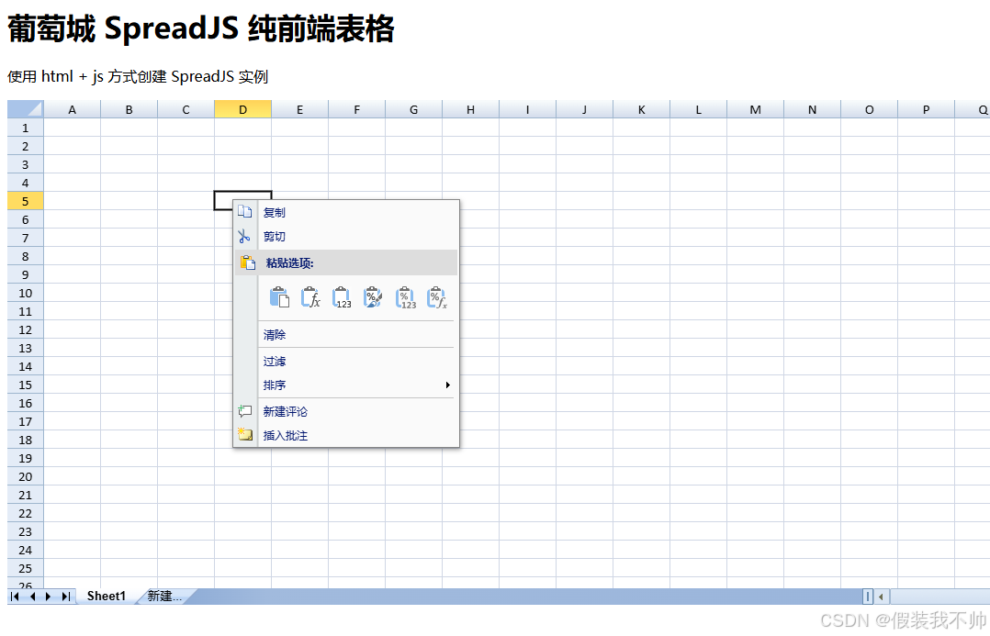Select highlighted column header D
This screenshot has height=636, width=990.
coord(243,110)
